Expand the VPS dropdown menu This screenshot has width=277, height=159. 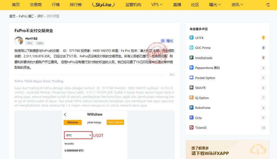157,5
